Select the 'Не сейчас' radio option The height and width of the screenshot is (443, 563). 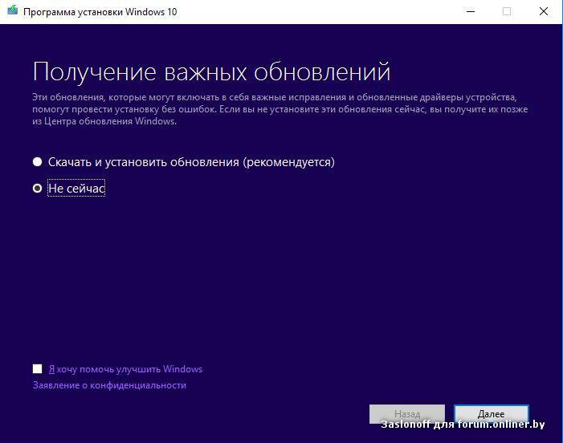tap(37, 188)
